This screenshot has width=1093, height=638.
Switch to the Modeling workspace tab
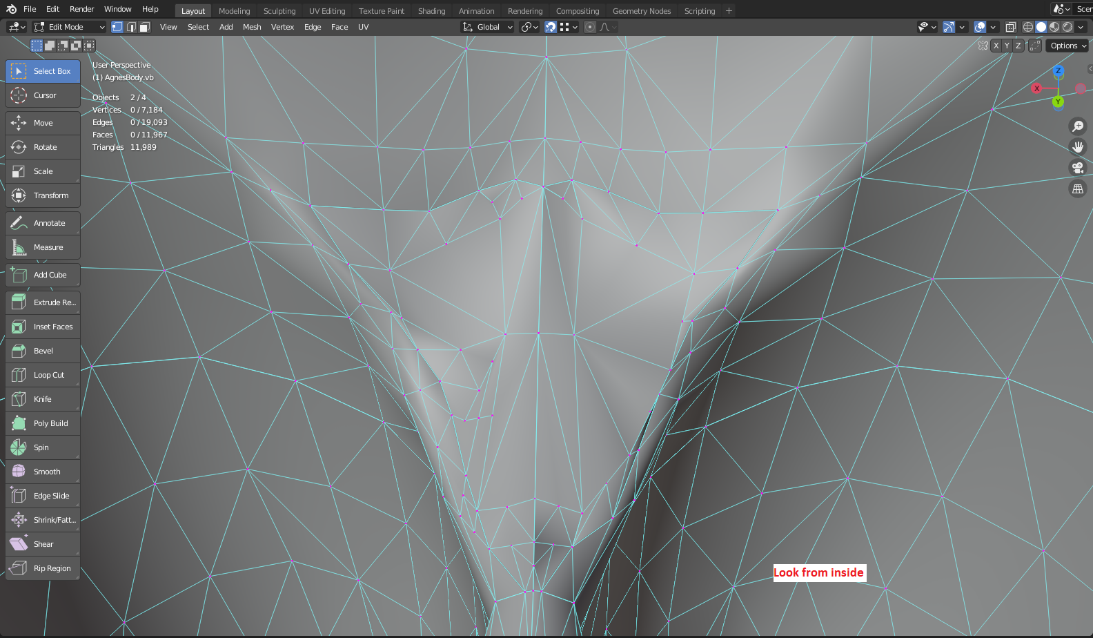(x=234, y=11)
